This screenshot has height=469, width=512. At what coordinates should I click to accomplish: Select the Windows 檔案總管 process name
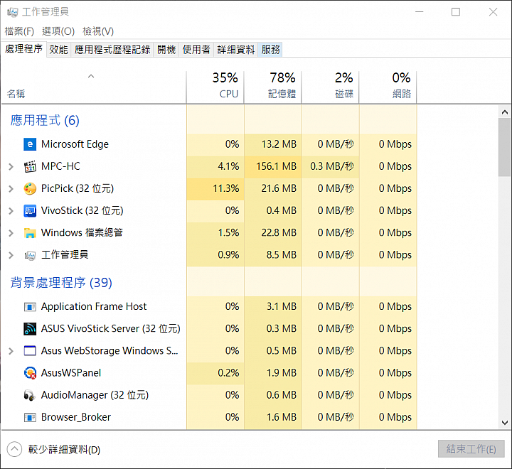point(82,233)
